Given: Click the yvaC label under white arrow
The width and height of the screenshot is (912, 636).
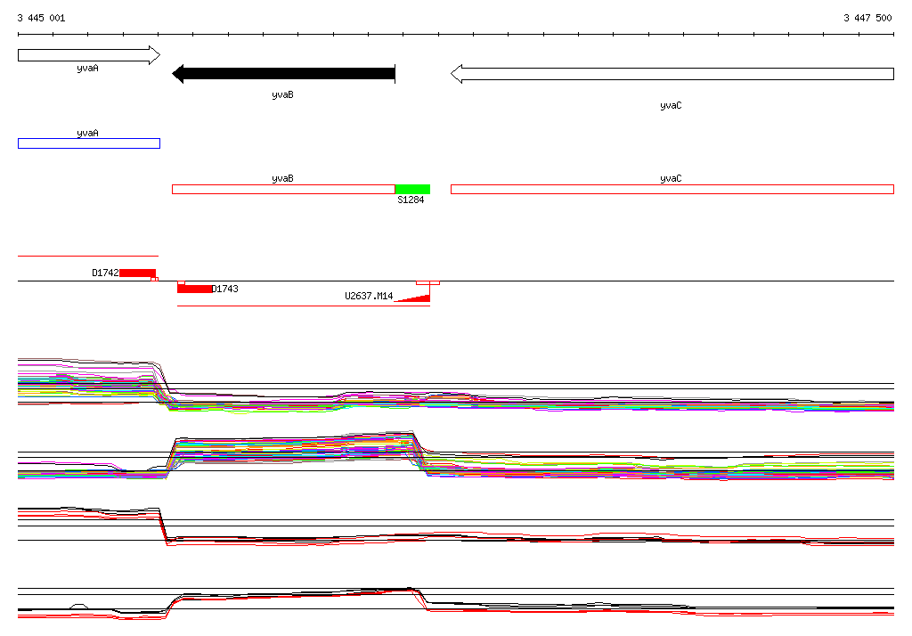Looking at the screenshot, I should 671,105.
